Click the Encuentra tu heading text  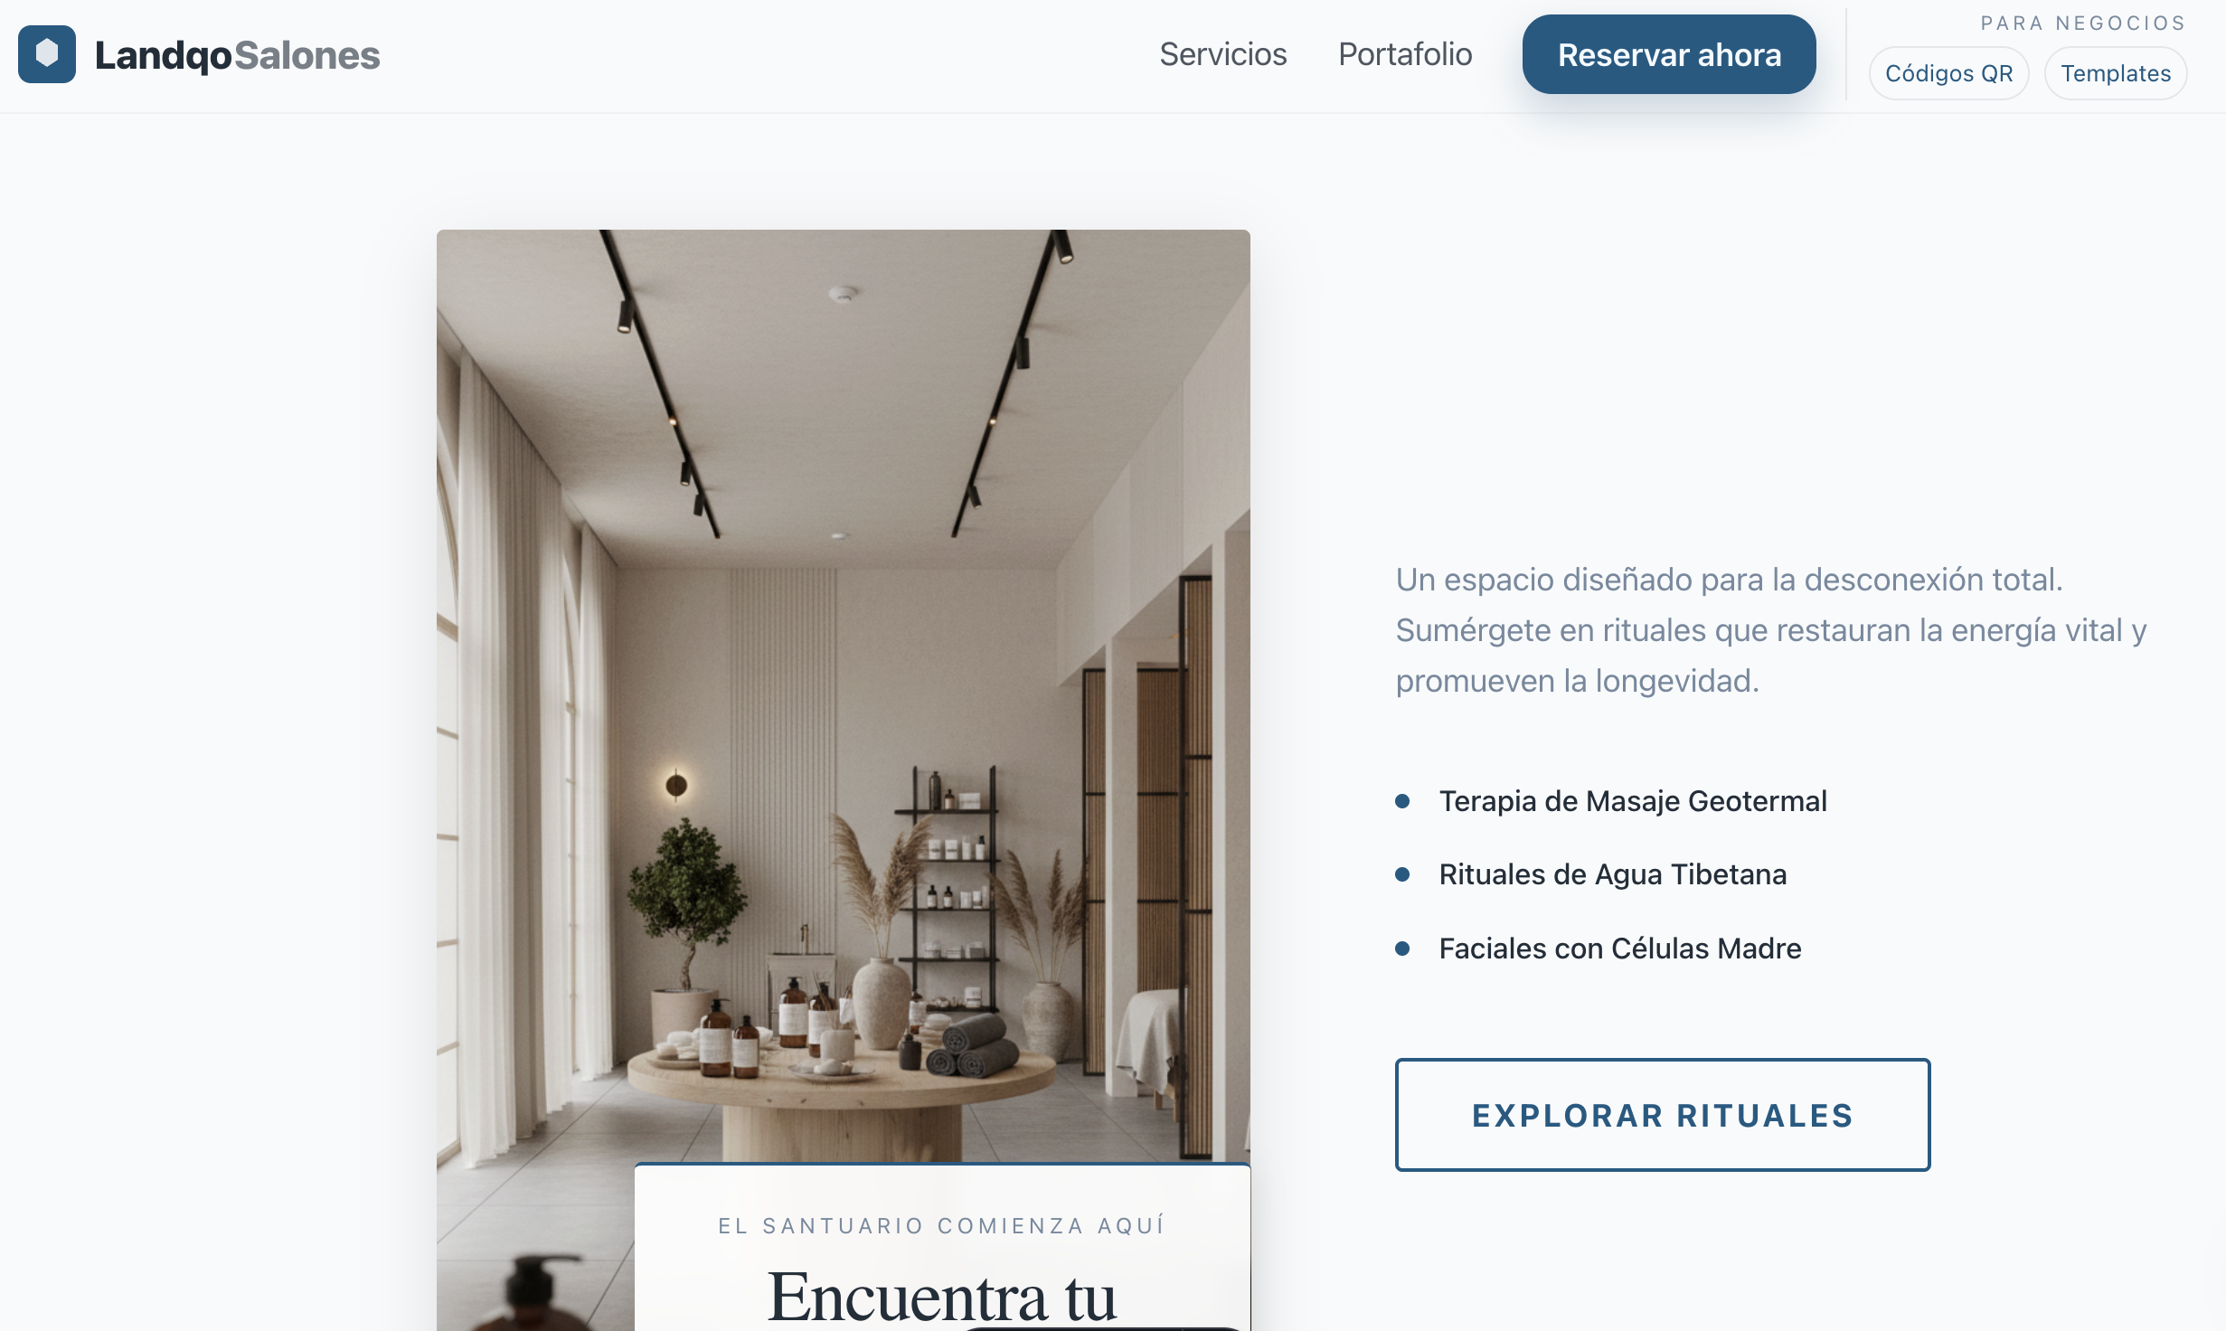coord(942,1296)
